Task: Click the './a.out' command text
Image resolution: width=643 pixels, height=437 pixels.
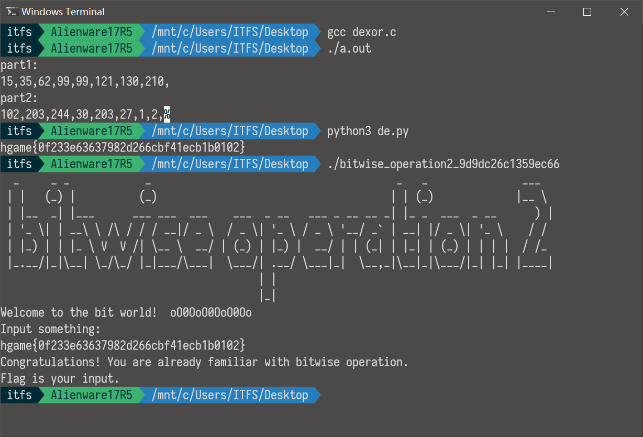Action: [x=349, y=49]
